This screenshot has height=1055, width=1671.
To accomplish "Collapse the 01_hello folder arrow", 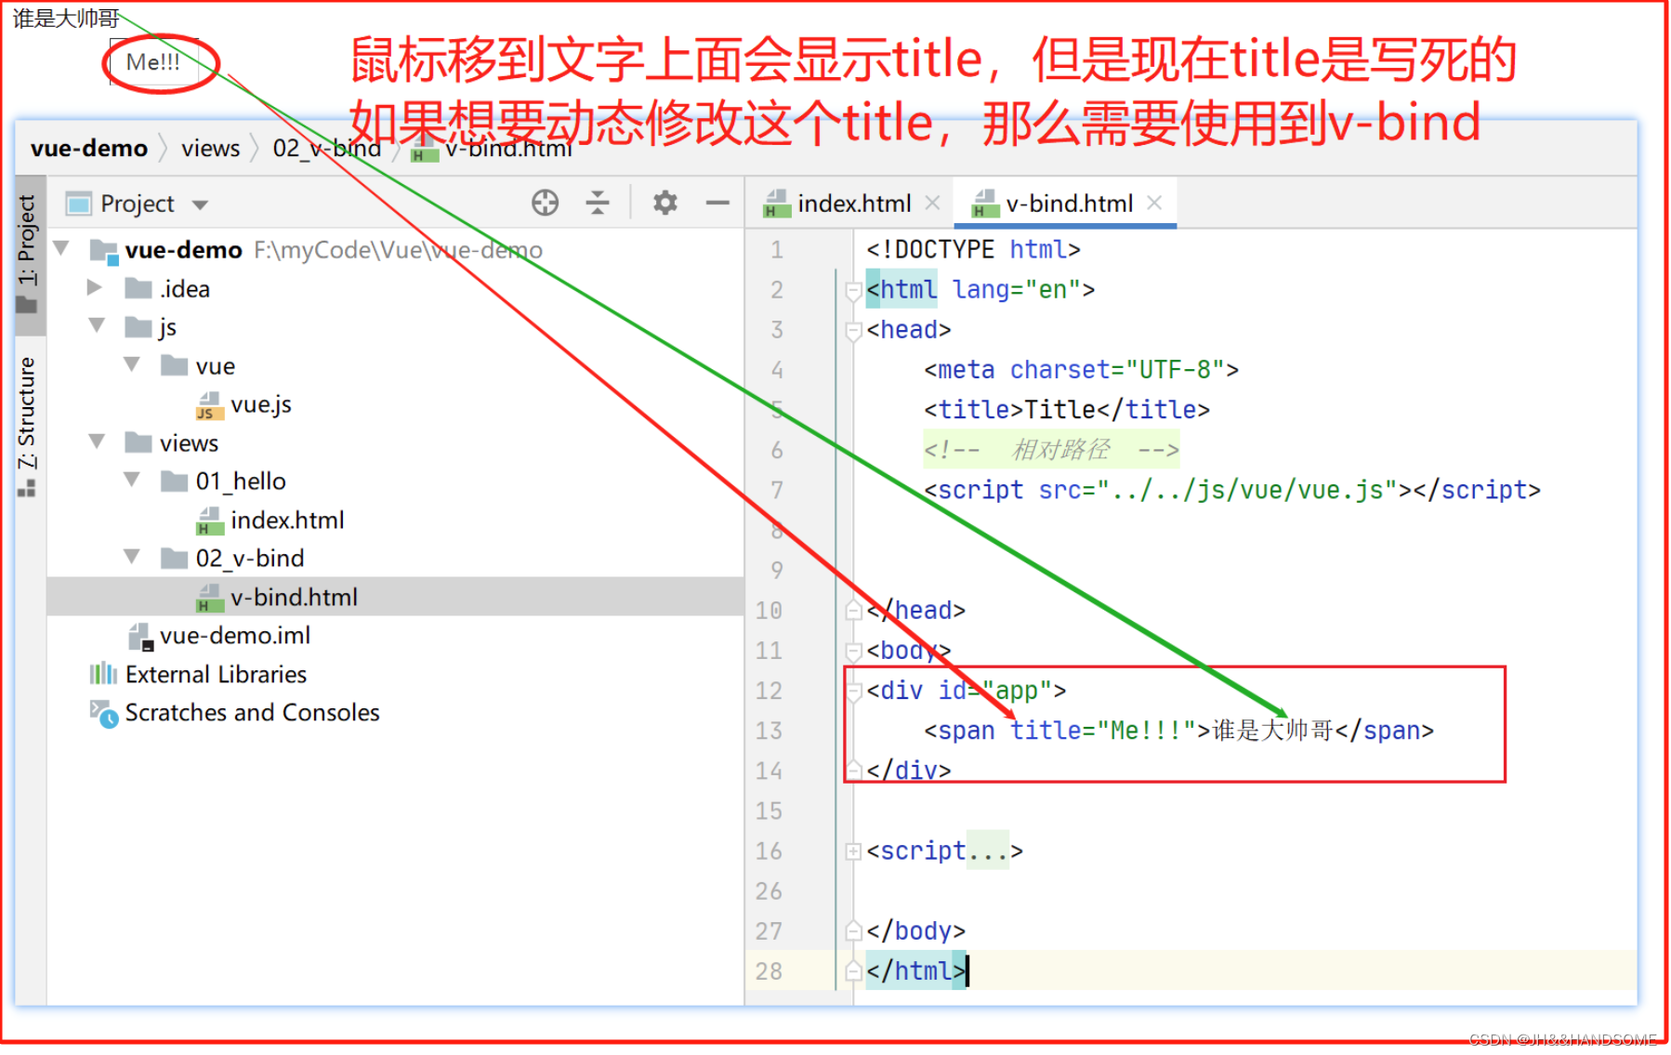I will tap(132, 480).
